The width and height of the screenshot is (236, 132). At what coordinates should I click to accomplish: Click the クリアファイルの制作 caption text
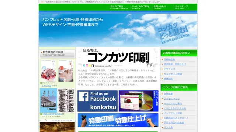click(x=51, y=117)
